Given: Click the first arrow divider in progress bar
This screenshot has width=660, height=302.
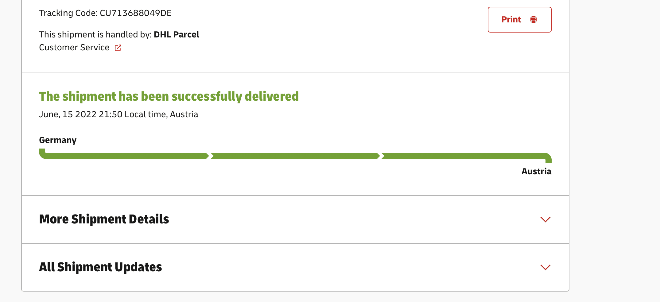Looking at the screenshot, I should [210, 156].
